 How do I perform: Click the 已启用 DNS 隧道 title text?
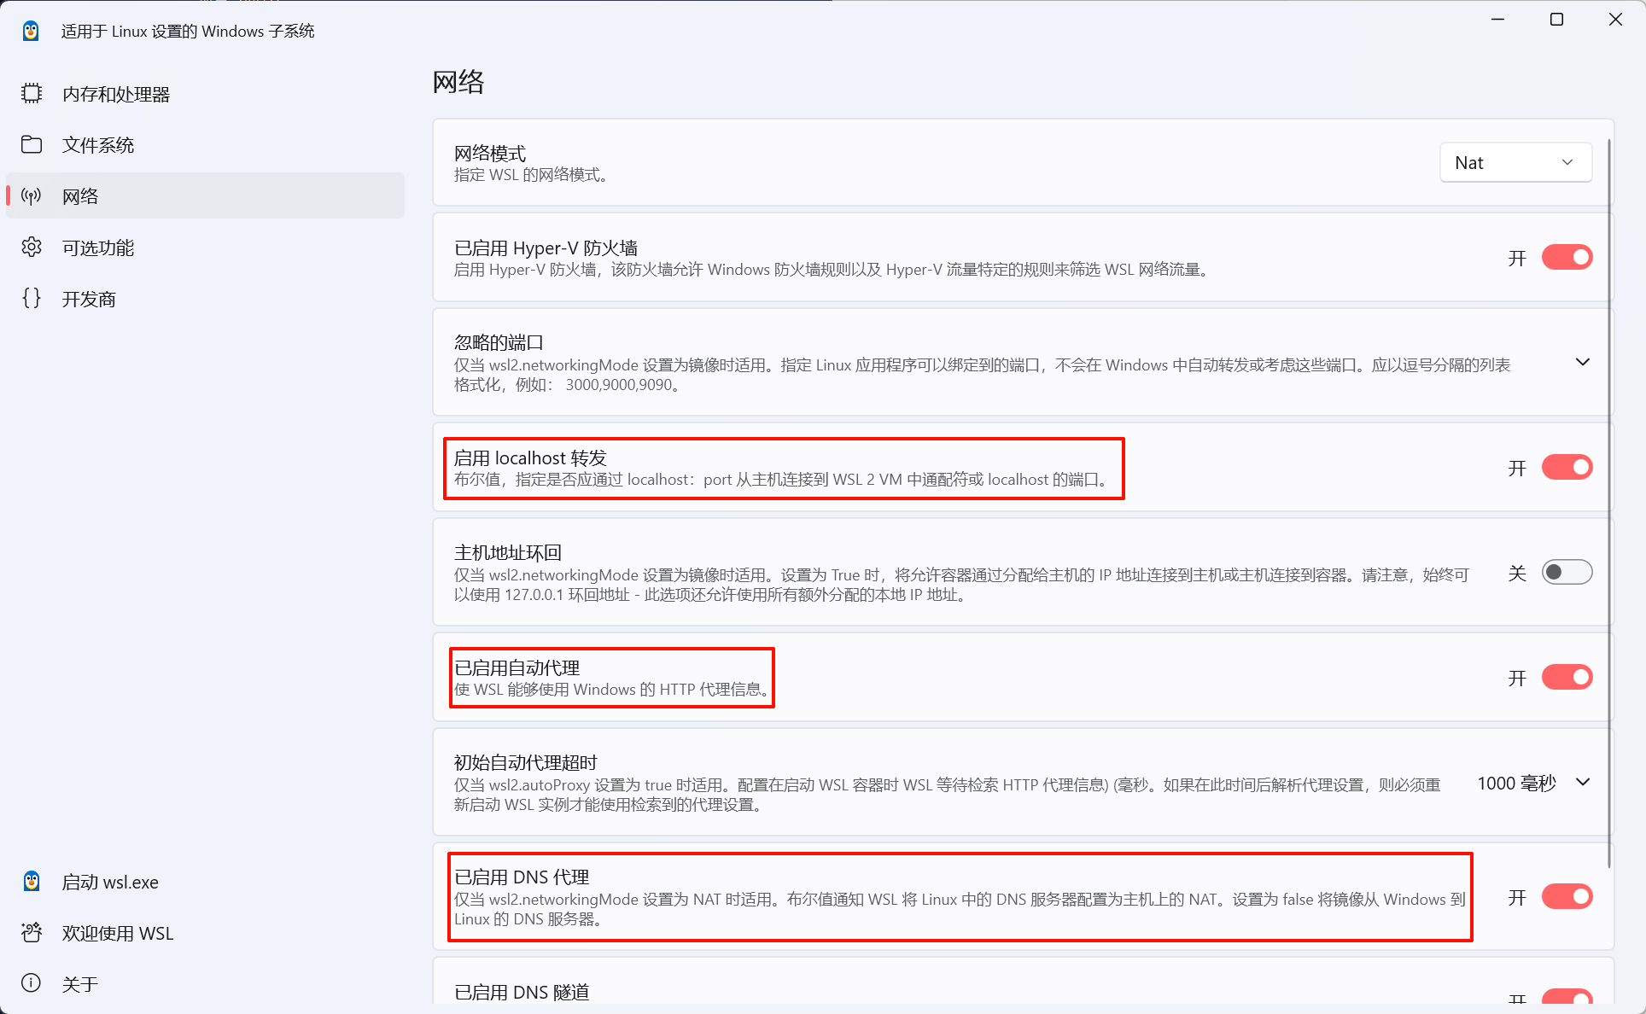click(522, 992)
